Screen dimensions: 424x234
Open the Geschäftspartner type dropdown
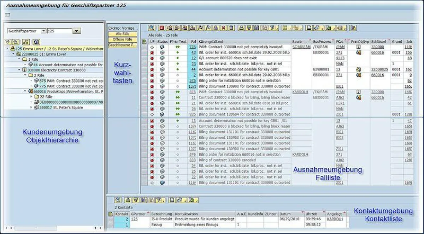coord(43,31)
